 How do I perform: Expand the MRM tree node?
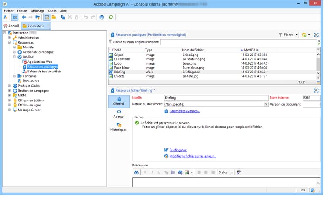click(10, 96)
